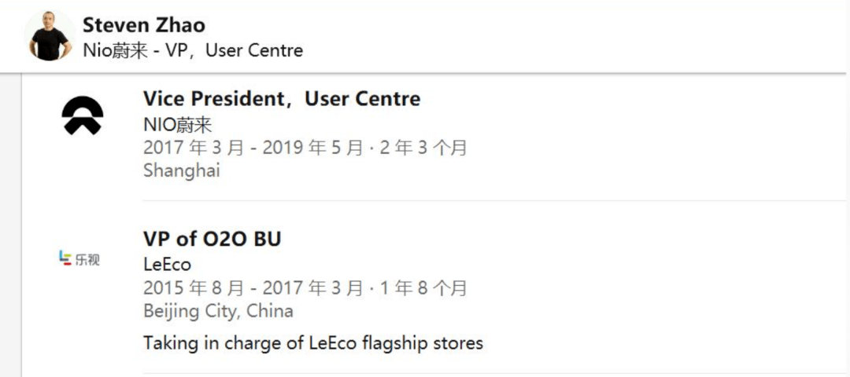The image size is (850, 377).
Task: Select the LeEco flagship stores description
Action: pyautogui.click(x=312, y=343)
